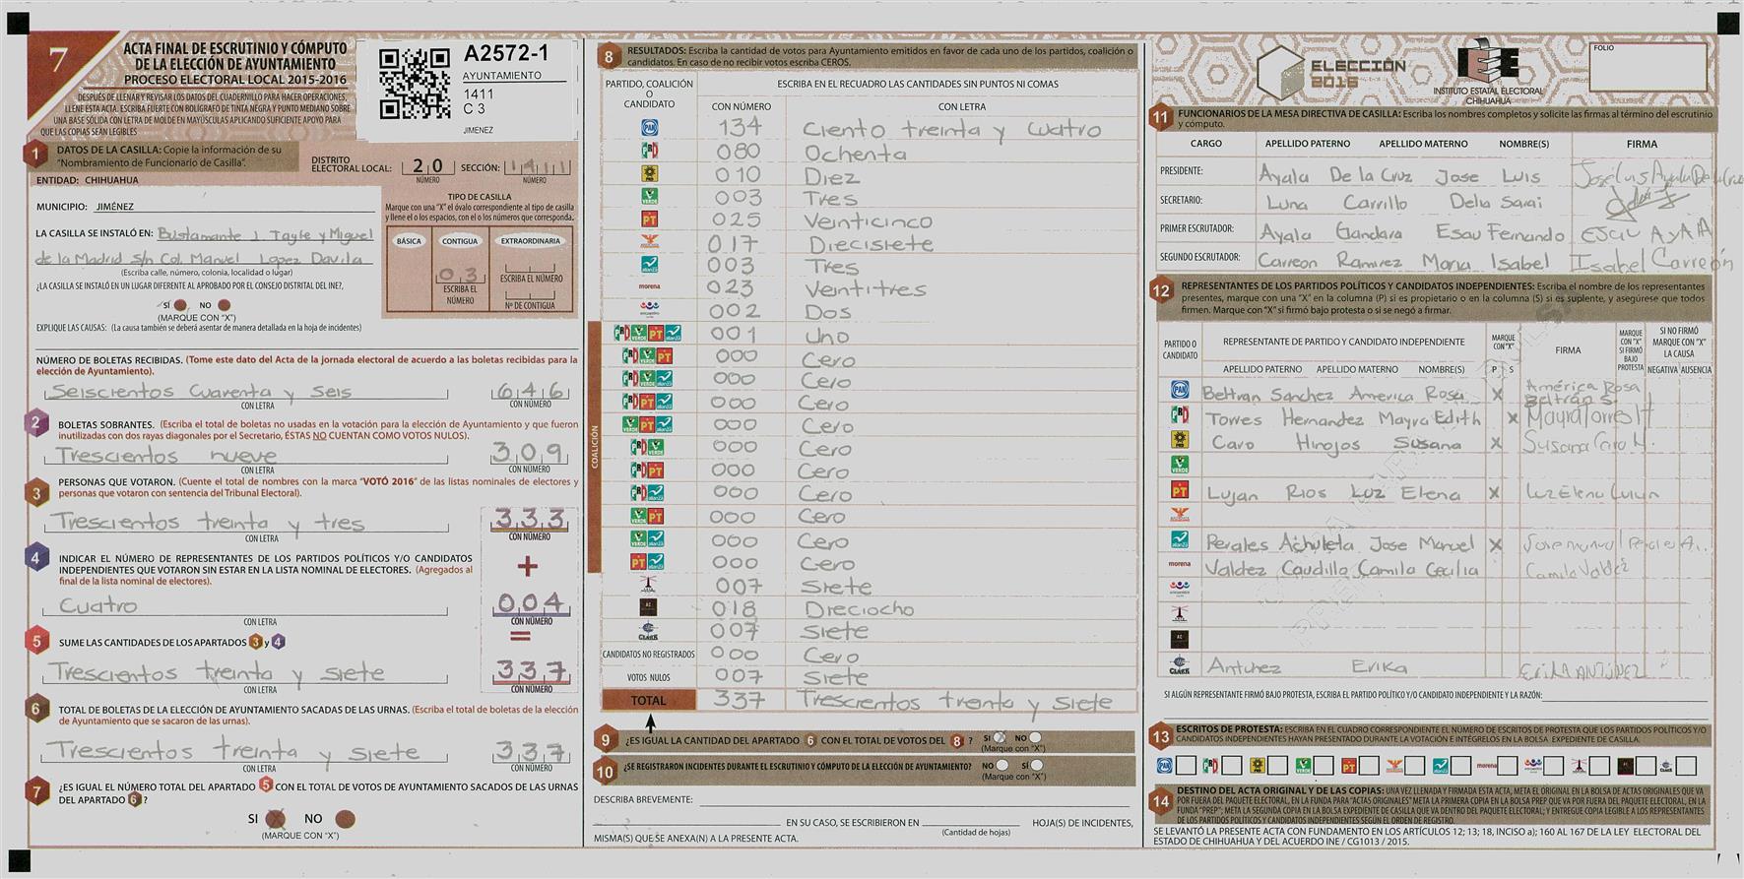Click the section 12 hexagon number badge

click(1162, 290)
